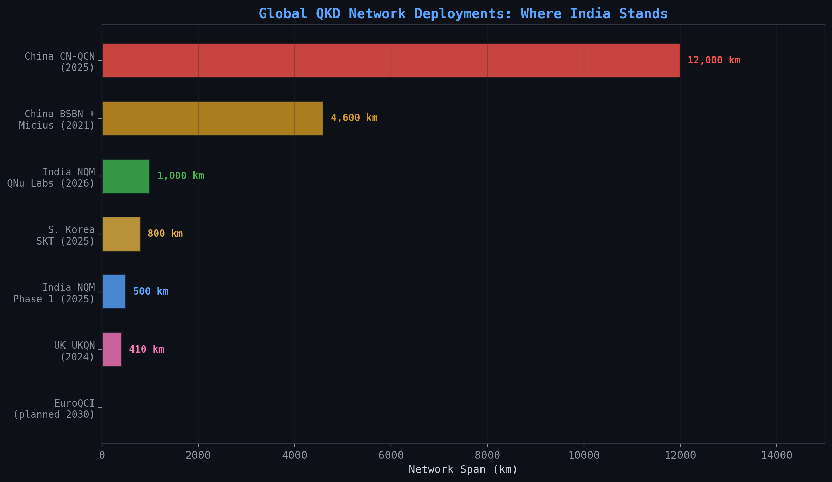The image size is (832, 482).
Task: Select the green India NQM QNu Labs bar
Action: [x=126, y=176]
